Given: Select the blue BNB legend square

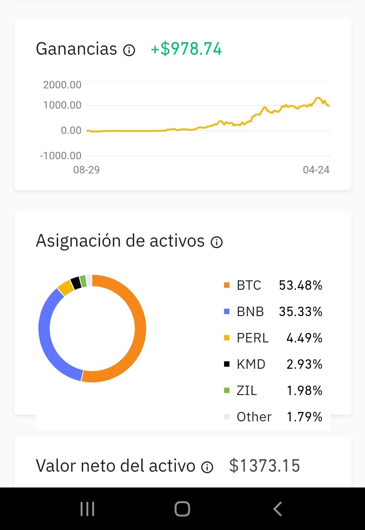Looking at the screenshot, I should click(227, 312).
